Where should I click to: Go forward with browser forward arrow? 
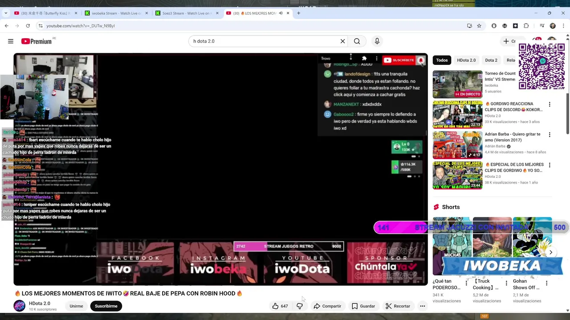[17, 26]
